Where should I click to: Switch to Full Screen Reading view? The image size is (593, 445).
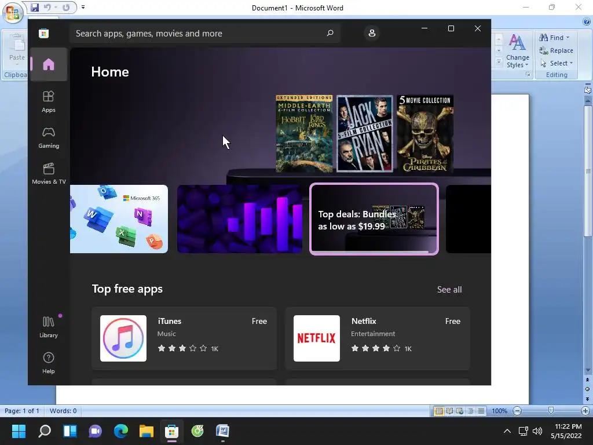[x=449, y=411]
